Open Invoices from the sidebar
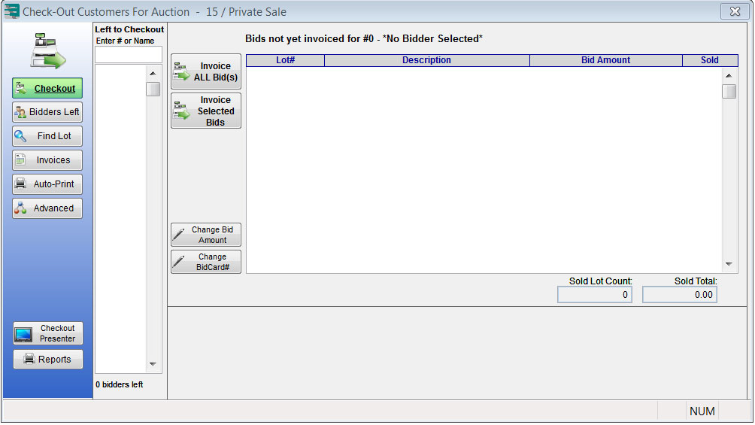This screenshot has height=425, width=755. point(47,160)
